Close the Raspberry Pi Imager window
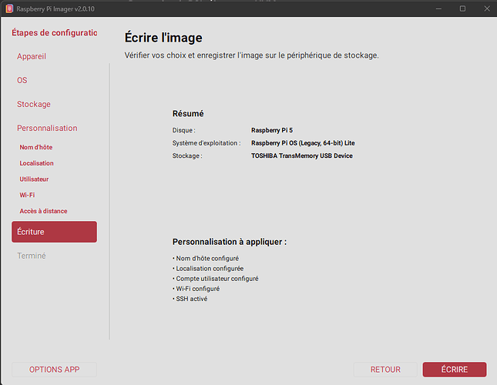 487,8
